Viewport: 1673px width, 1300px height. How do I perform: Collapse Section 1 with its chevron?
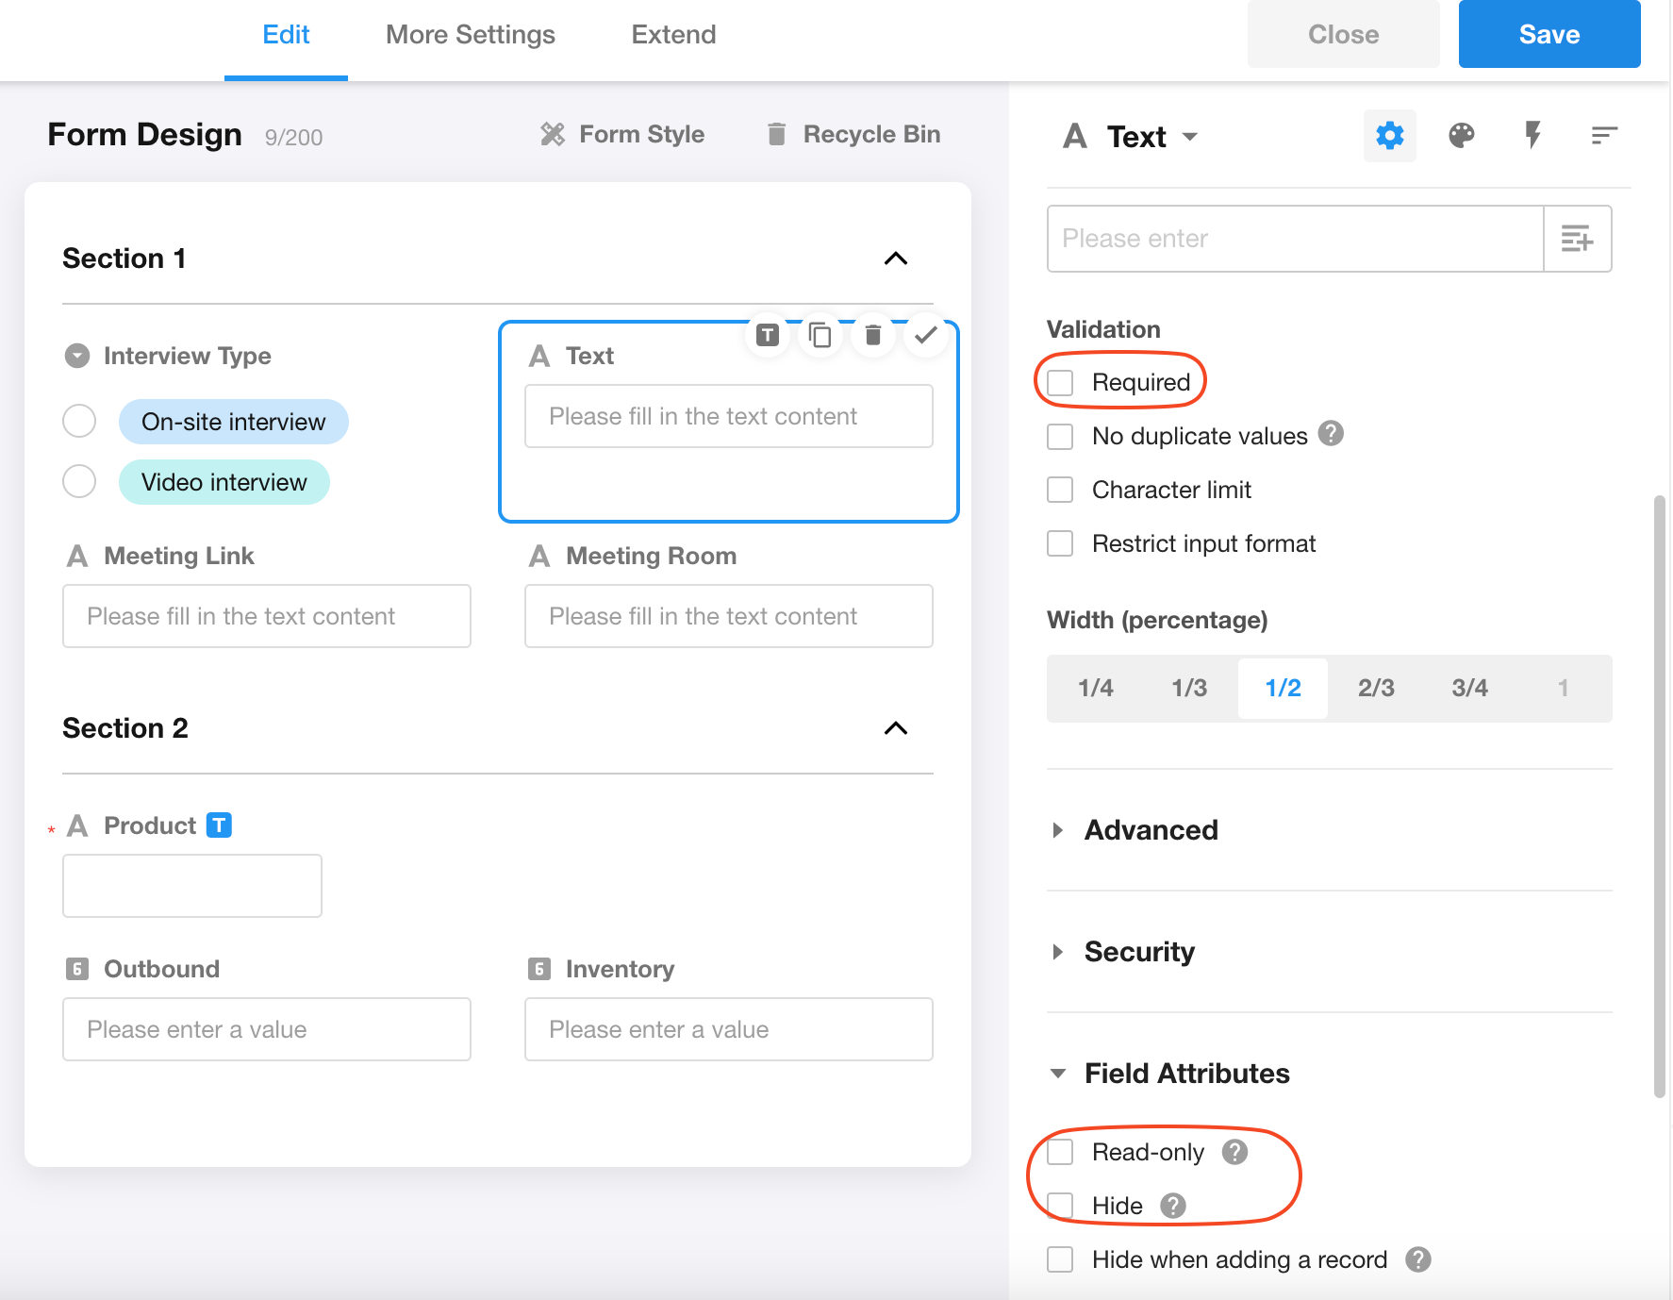(x=895, y=258)
